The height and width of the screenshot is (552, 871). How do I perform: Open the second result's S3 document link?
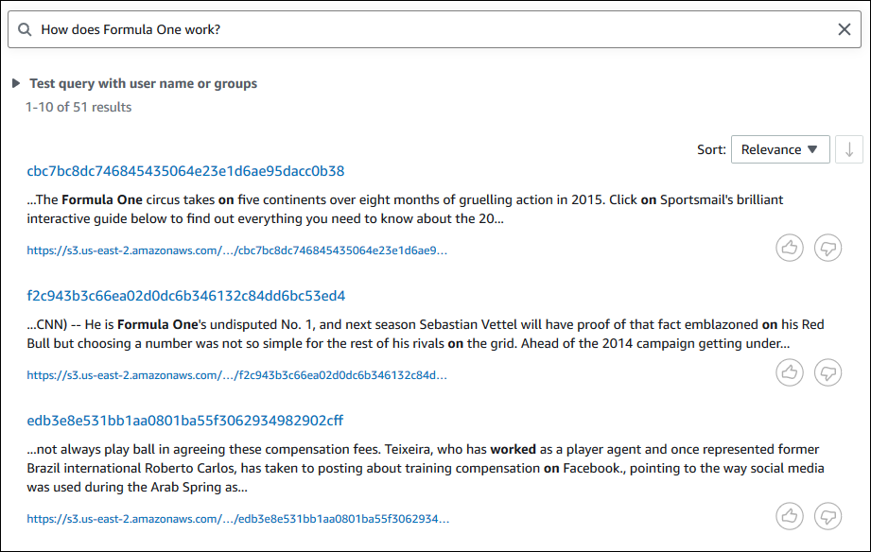[x=236, y=374]
